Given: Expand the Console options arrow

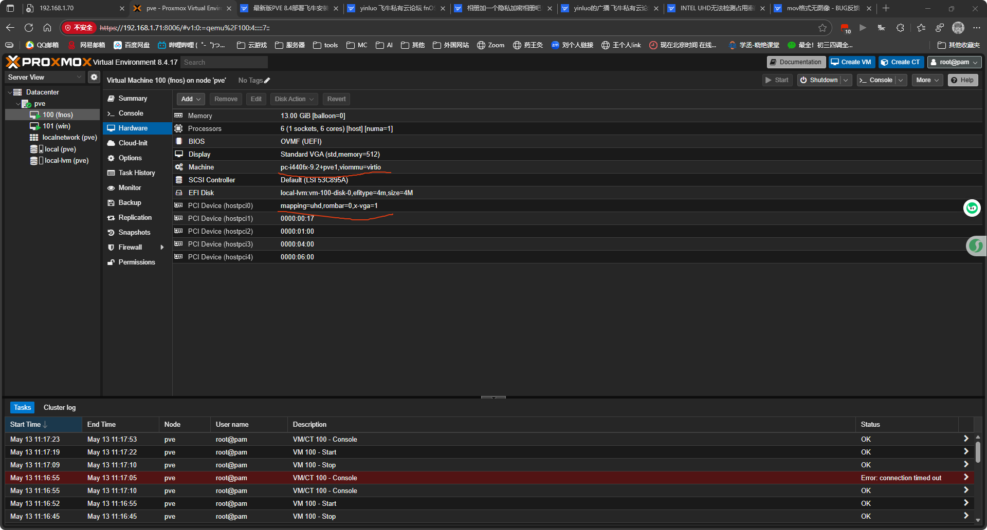Looking at the screenshot, I should point(901,80).
